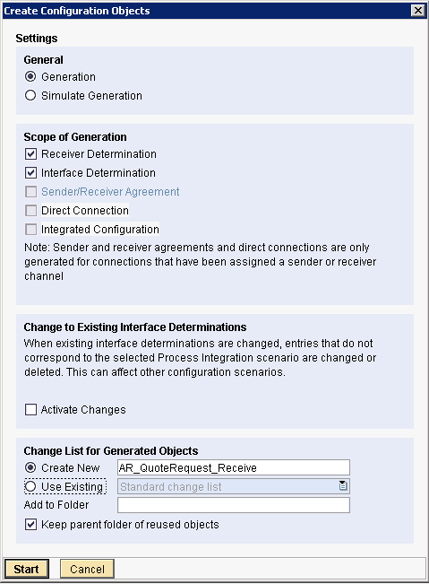Image resolution: width=429 pixels, height=584 pixels.
Task: Uncheck the Interface Determination checkbox
Action: coord(30,173)
